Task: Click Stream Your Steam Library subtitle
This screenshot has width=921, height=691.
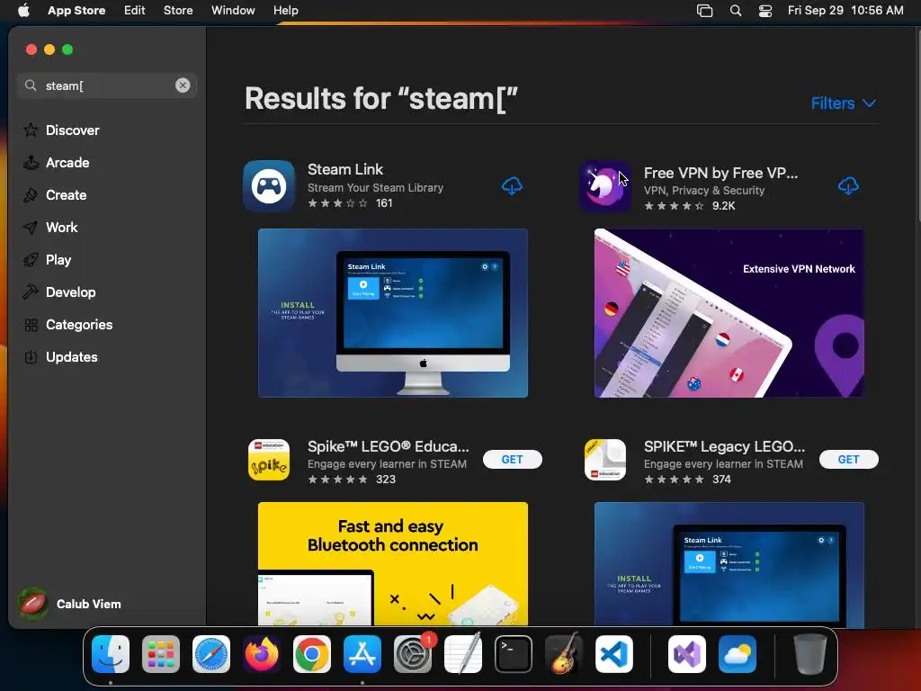Action: pyautogui.click(x=375, y=188)
